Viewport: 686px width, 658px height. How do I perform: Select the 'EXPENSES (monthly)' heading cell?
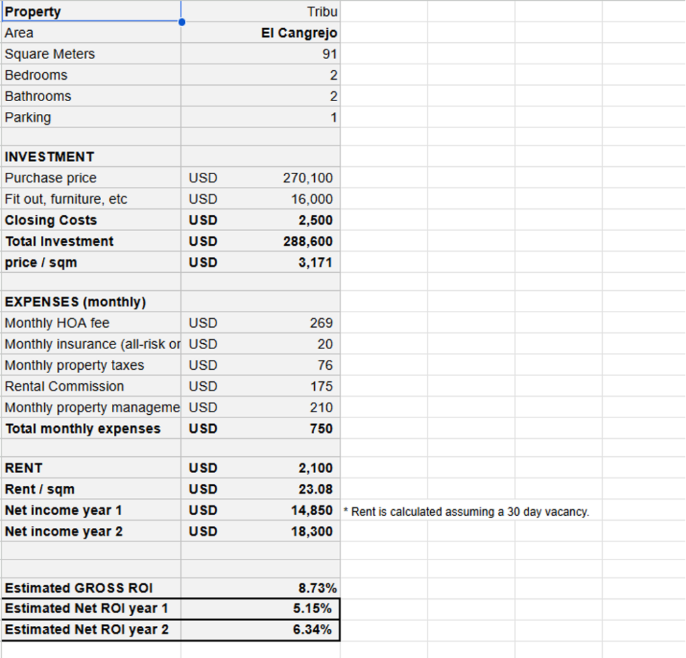[91, 302]
